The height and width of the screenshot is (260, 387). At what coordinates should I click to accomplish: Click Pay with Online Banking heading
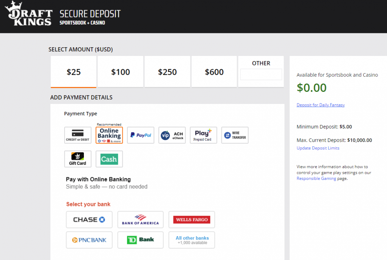98,180
